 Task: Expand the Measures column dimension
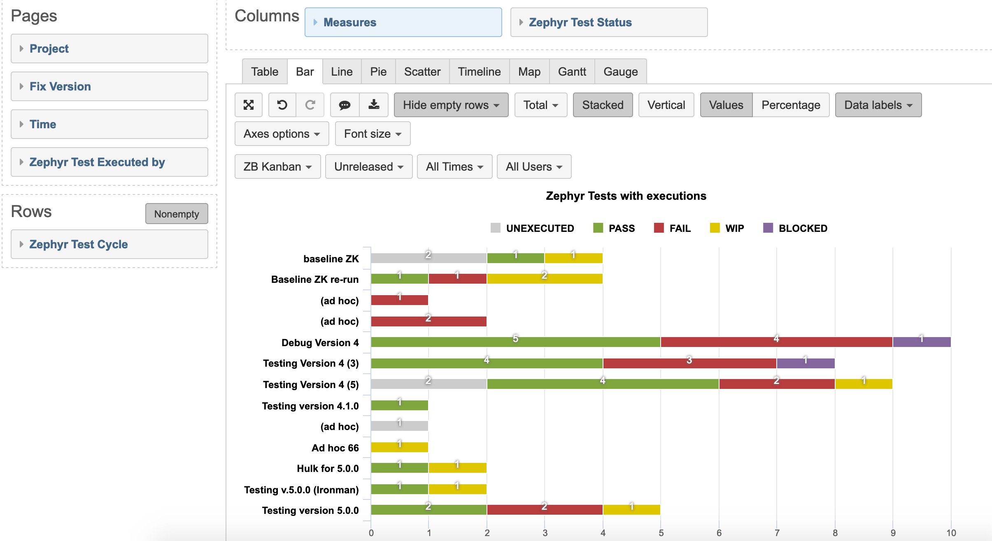350,22
